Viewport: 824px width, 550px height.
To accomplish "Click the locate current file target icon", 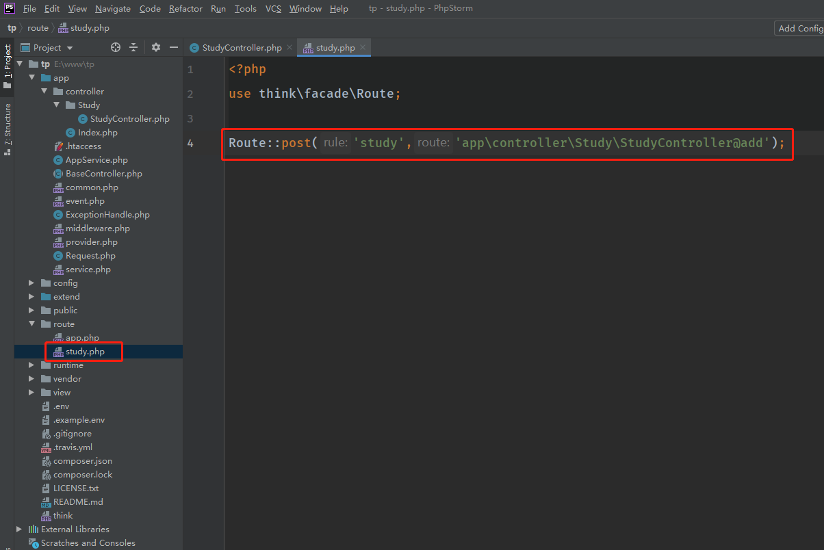I will pos(116,47).
